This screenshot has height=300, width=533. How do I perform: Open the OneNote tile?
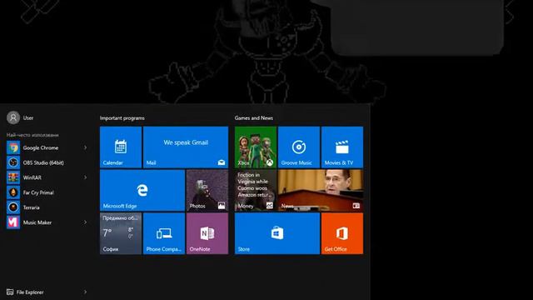[207, 233]
